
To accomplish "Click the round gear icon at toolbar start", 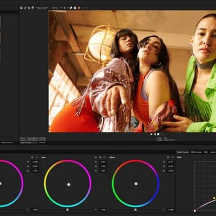I will [21, 8].
